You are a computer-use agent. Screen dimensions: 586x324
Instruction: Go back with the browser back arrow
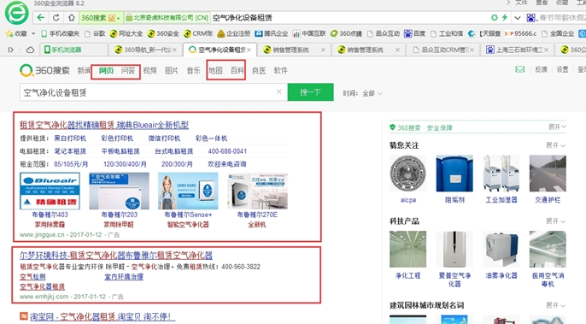[41, 18]
